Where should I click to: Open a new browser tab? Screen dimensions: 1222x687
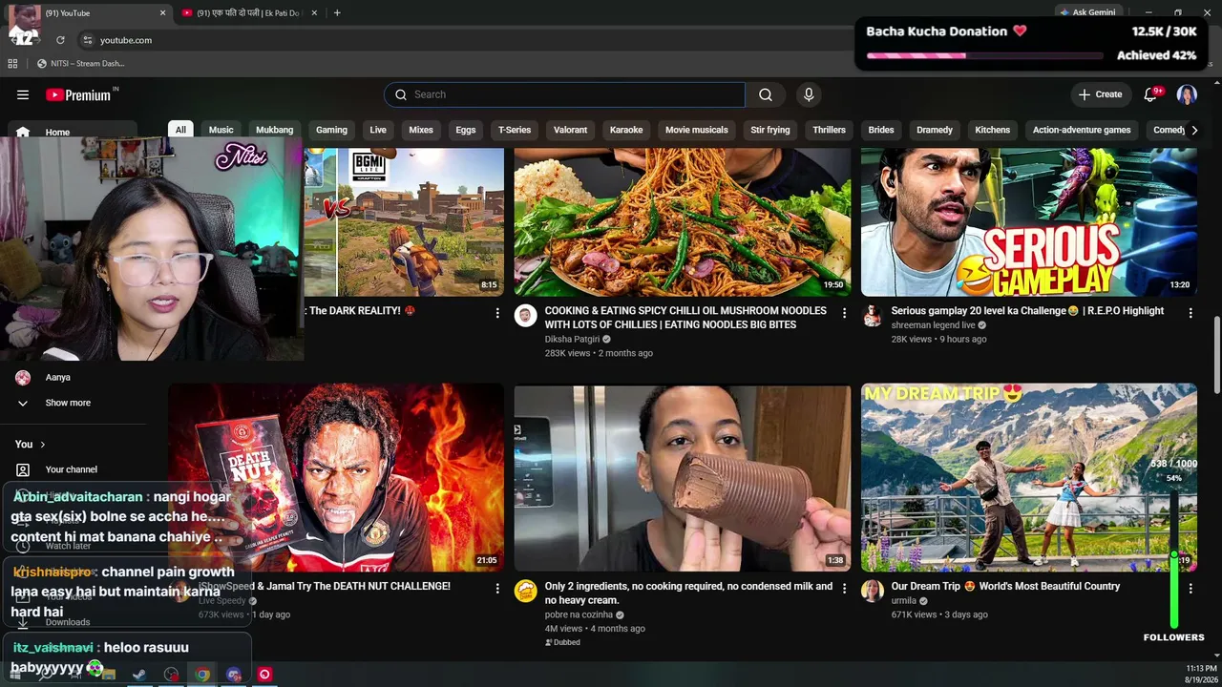click(x=337, y=13)
